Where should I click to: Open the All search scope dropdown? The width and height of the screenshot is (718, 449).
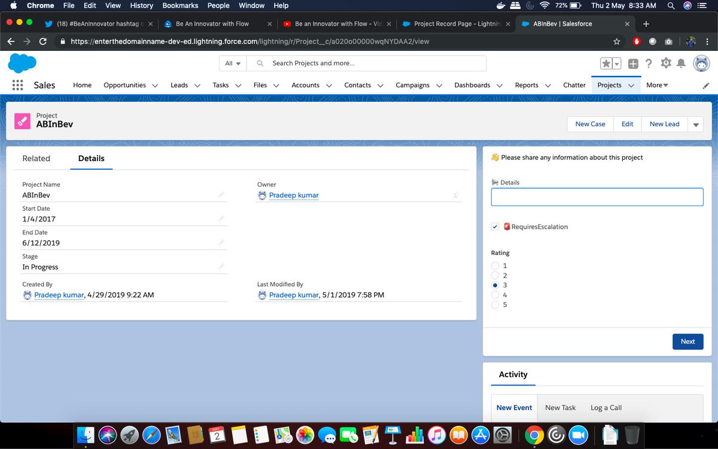[x=233, y=63]
